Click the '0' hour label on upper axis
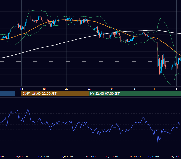 click(x=112, y=89)
